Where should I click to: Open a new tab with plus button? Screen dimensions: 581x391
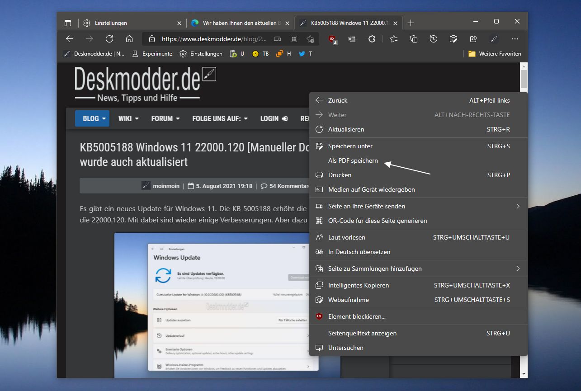(x=411, y=23)
